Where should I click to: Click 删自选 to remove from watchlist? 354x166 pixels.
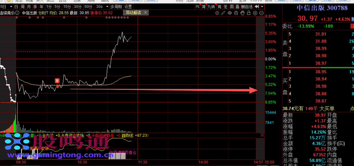pyautogui.click(x=247, y=7)
